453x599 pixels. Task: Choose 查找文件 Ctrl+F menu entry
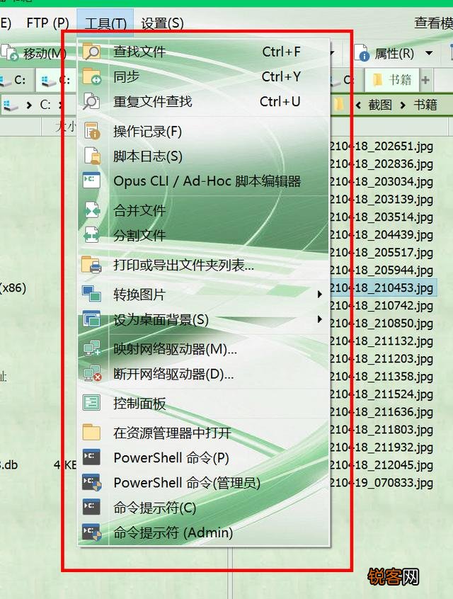[204, 52]
